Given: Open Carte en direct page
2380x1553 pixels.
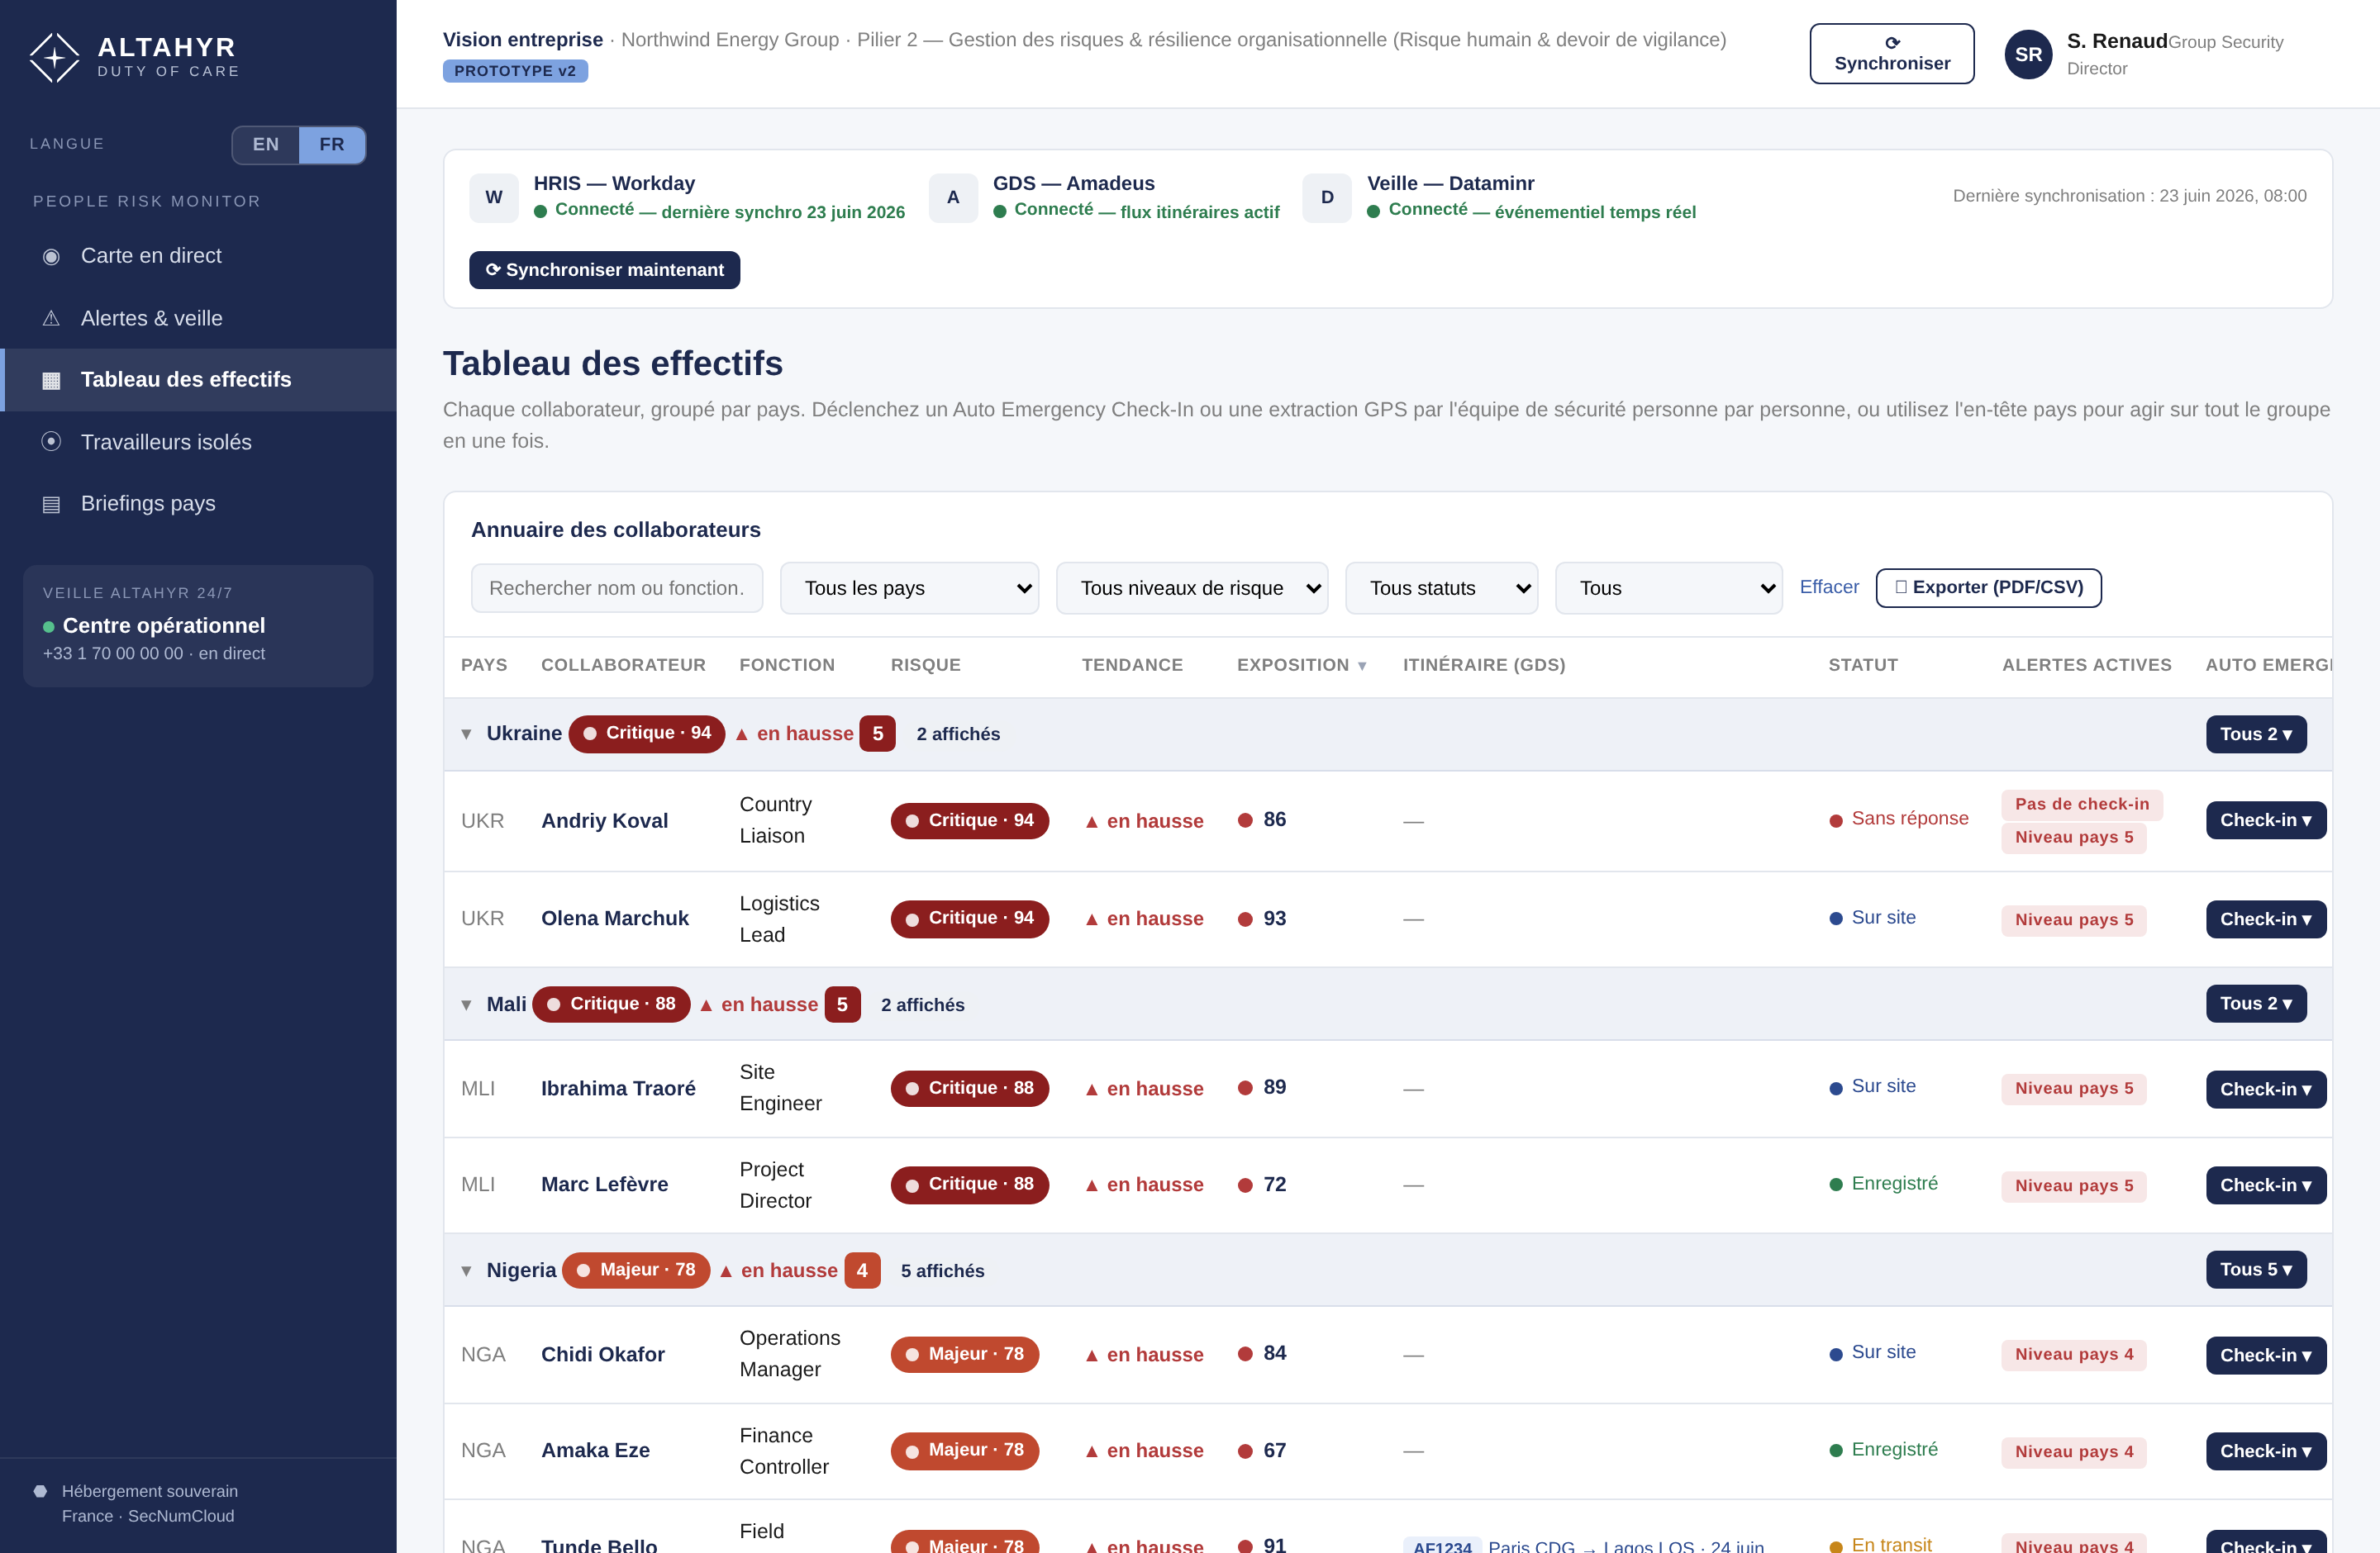Looking at the screenshot, I should pyautogui.click(x=198, y=257).
